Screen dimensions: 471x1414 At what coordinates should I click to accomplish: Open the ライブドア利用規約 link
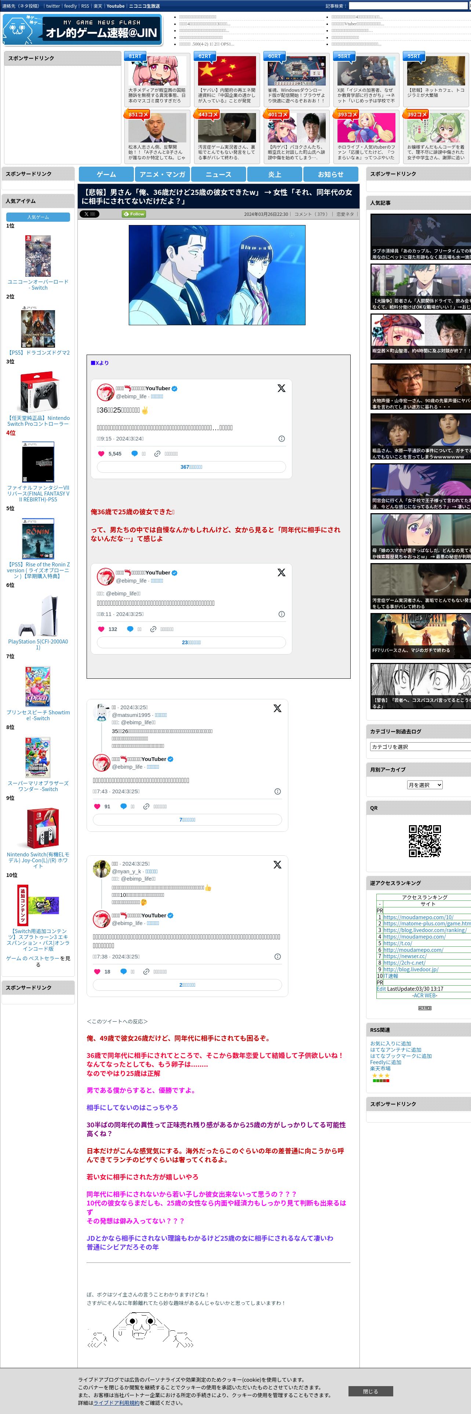click(116, 1403)
